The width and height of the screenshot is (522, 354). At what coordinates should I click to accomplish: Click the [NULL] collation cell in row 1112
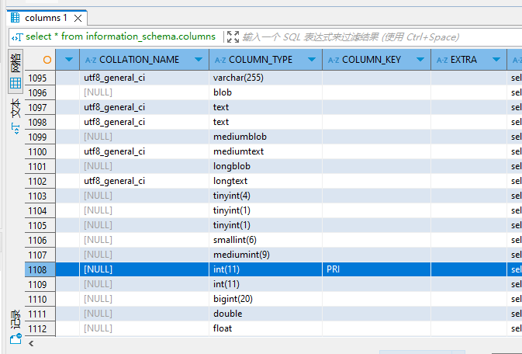[144, 328]
